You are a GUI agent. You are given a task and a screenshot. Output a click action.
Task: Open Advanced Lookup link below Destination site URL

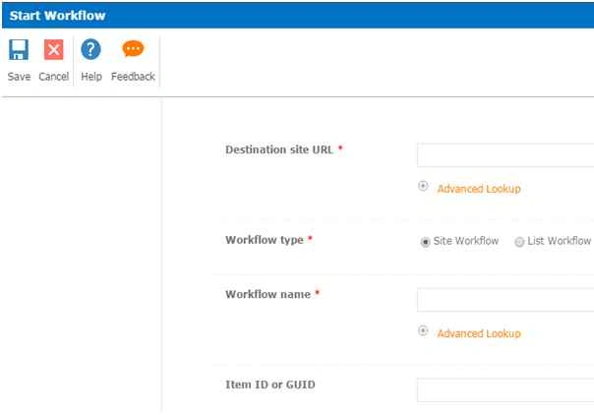point(479,189)
